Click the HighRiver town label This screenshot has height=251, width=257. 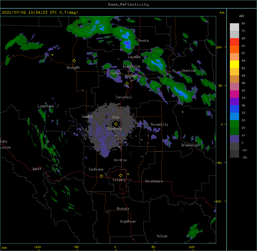coord(128,221)
